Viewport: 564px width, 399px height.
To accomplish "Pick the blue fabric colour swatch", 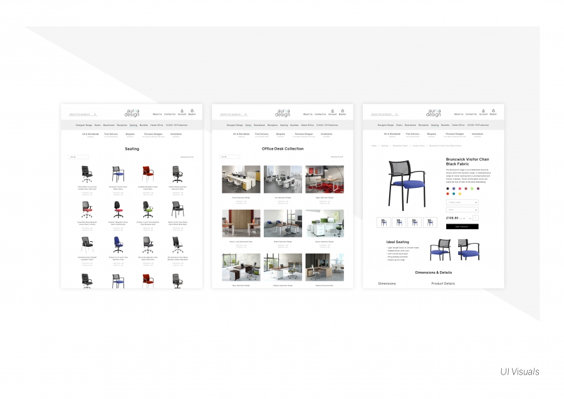I will pyautogui.click(x=454, y=189).
